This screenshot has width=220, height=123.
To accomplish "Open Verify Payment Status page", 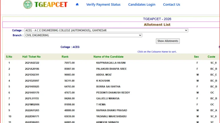I will [x=103, y=5].
